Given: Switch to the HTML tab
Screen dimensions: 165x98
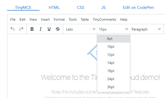Looking at the screenshot, I should pos(54,8).
